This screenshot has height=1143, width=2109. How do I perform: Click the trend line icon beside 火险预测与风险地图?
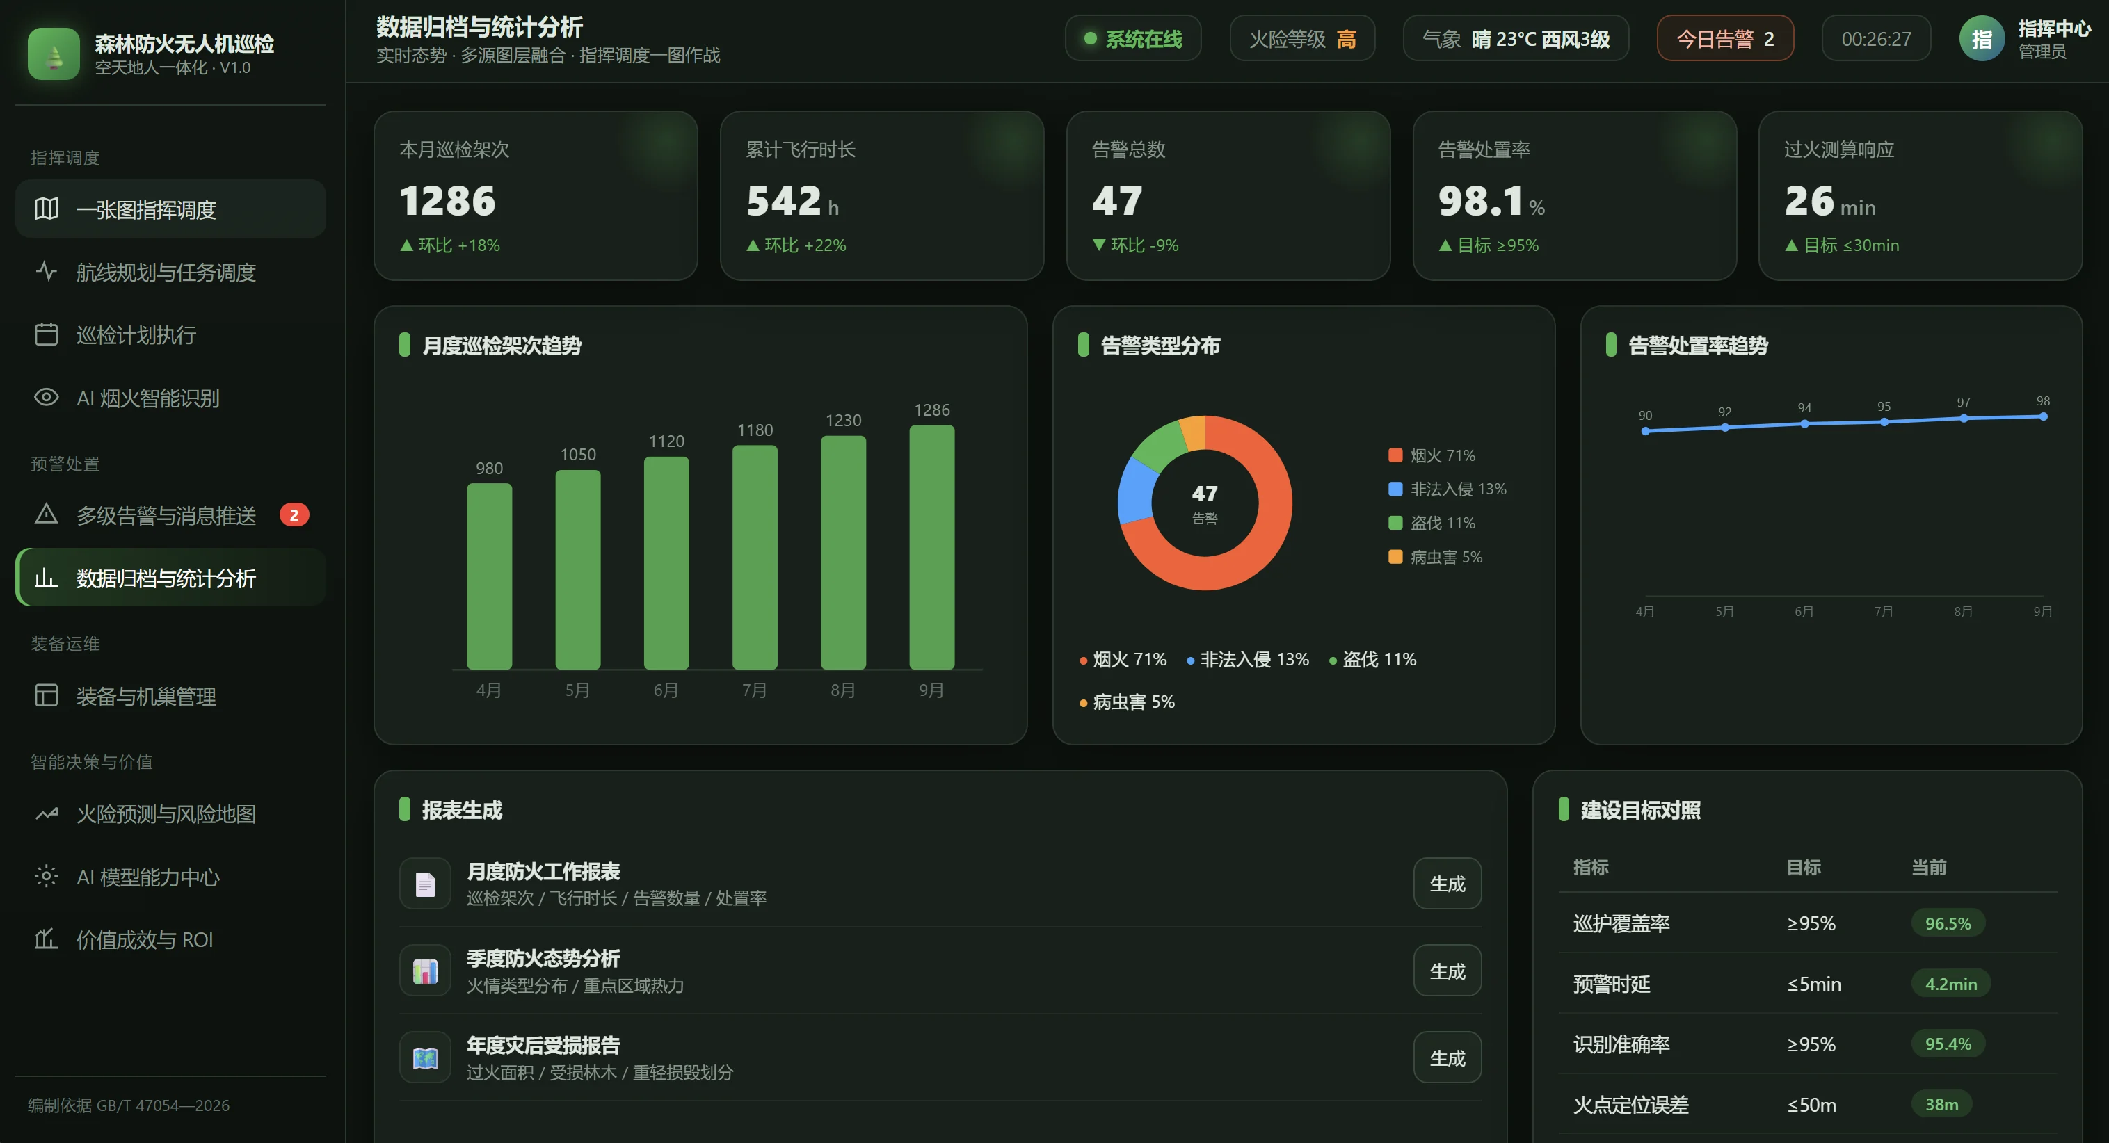point(46,813)
